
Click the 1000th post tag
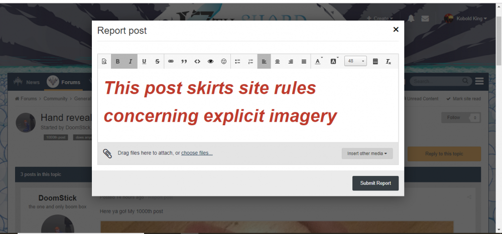pos(56,137)
